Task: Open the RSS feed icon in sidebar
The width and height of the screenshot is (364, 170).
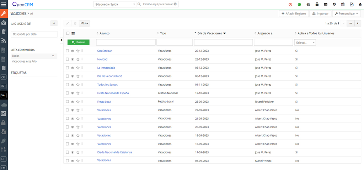Action: click(4, 40)
